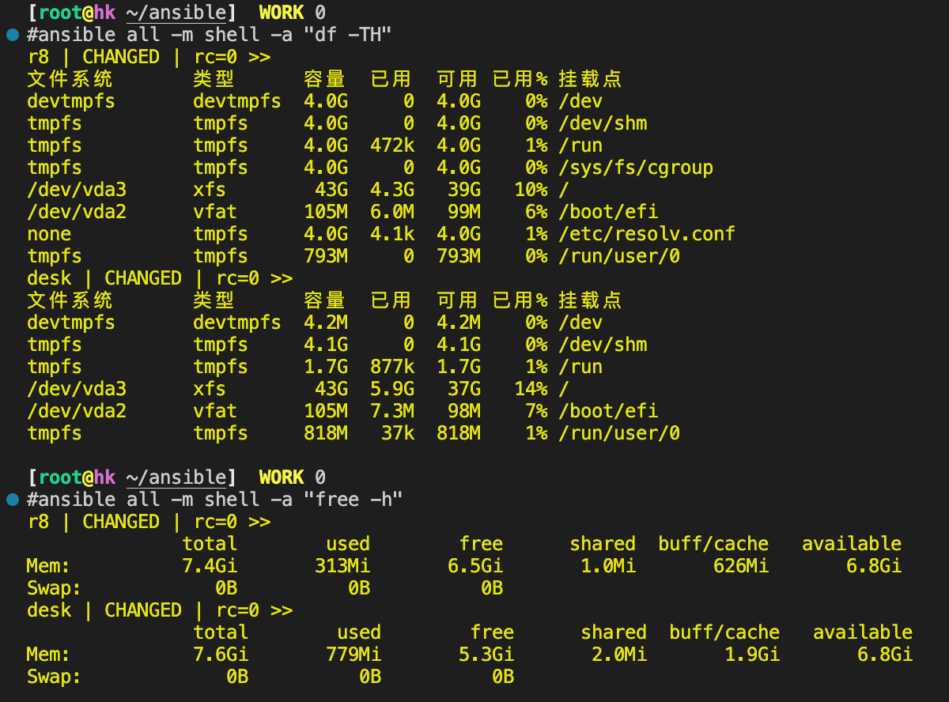Click the 6.5Gi free memory value
The image size is (949, 702).
tap(475, 566)
